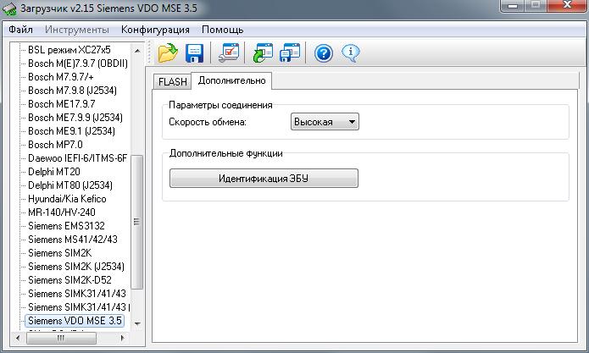Select MR-140/HV-240 entry

(62, 212)
